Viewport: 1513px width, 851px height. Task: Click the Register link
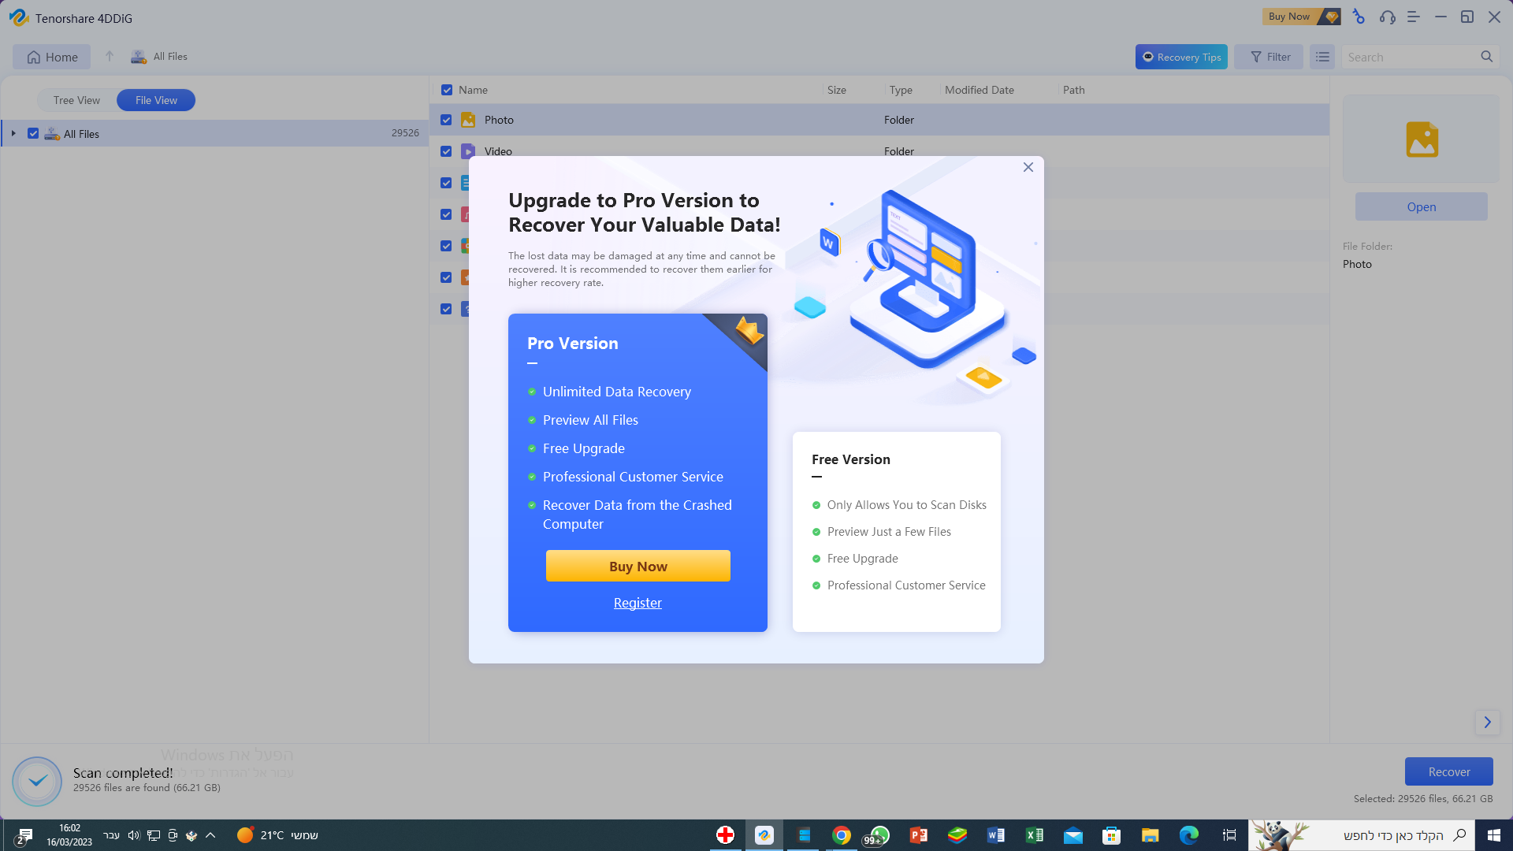[x=638, y=603]
